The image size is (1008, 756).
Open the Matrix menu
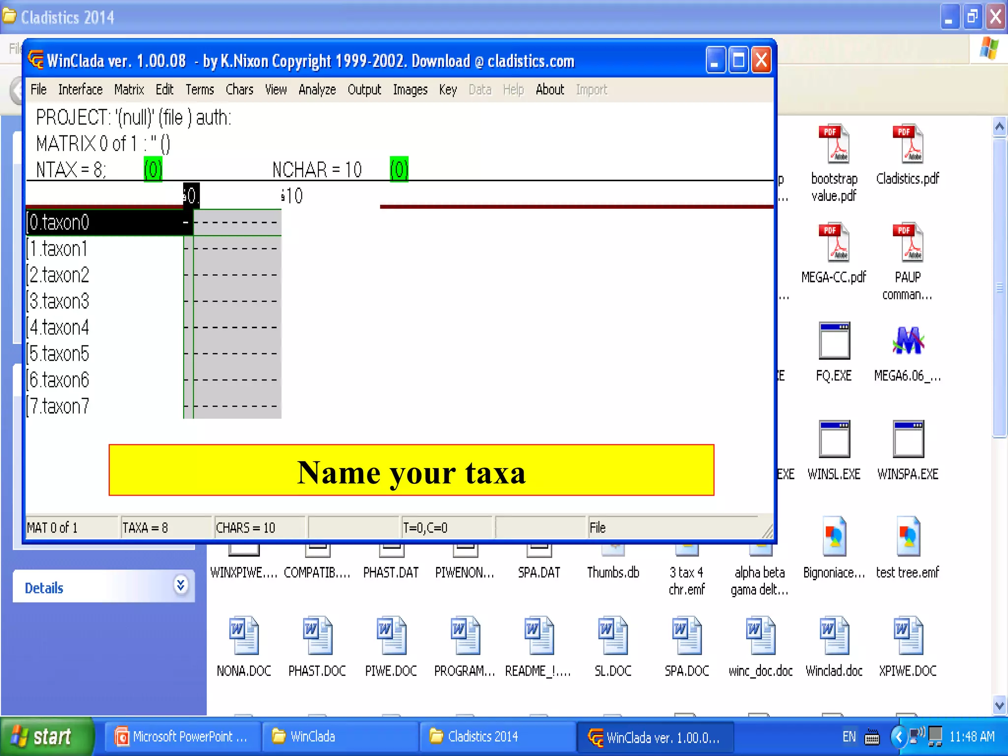[129, 90]
